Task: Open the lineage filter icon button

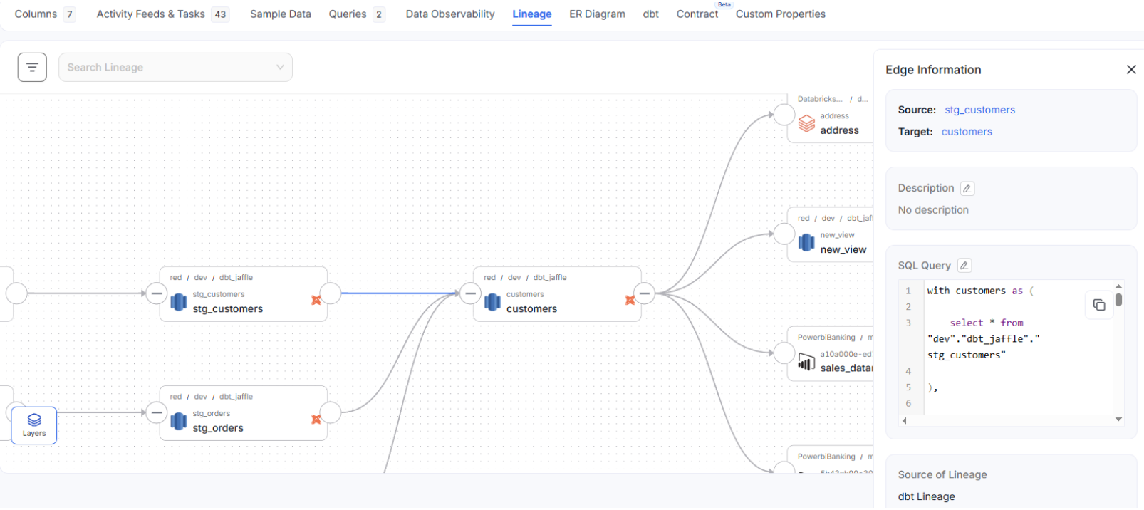Action: (32, 68)
